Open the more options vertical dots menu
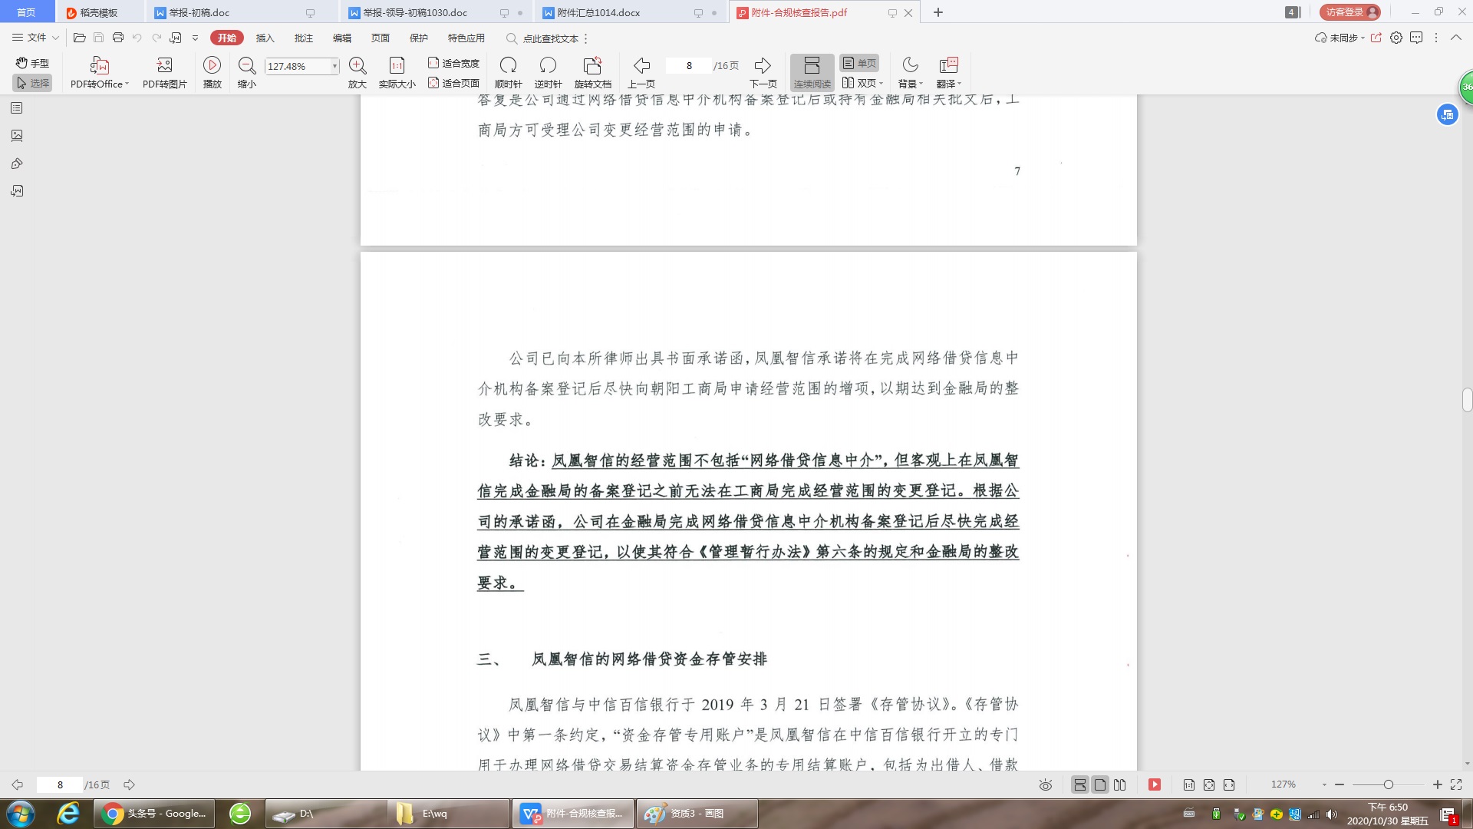 tap(1436, 38)
